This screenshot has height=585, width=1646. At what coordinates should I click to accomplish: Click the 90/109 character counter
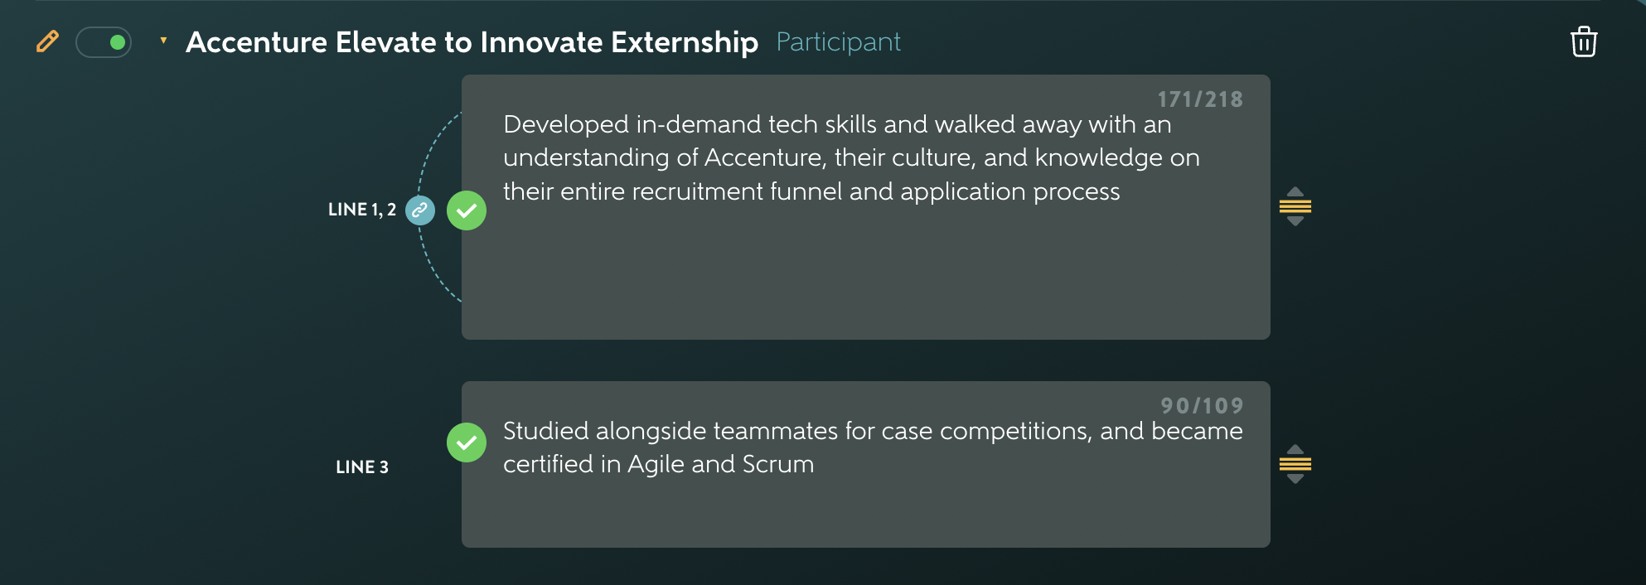[x=1200, y=405]
